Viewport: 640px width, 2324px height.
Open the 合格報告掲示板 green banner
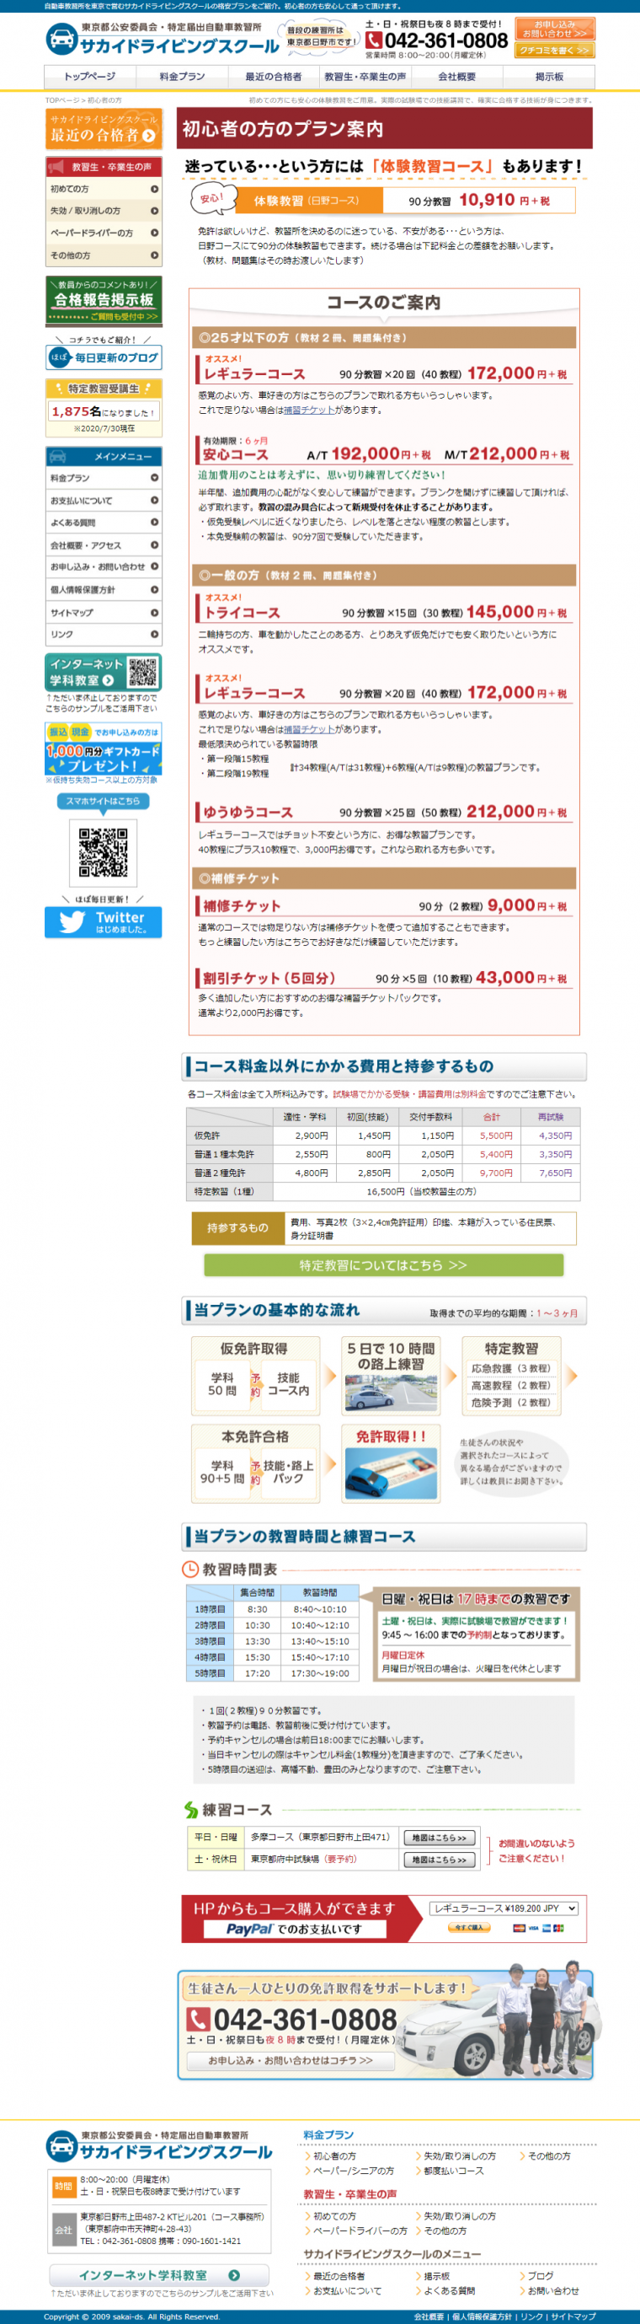(x=103, y=299)
